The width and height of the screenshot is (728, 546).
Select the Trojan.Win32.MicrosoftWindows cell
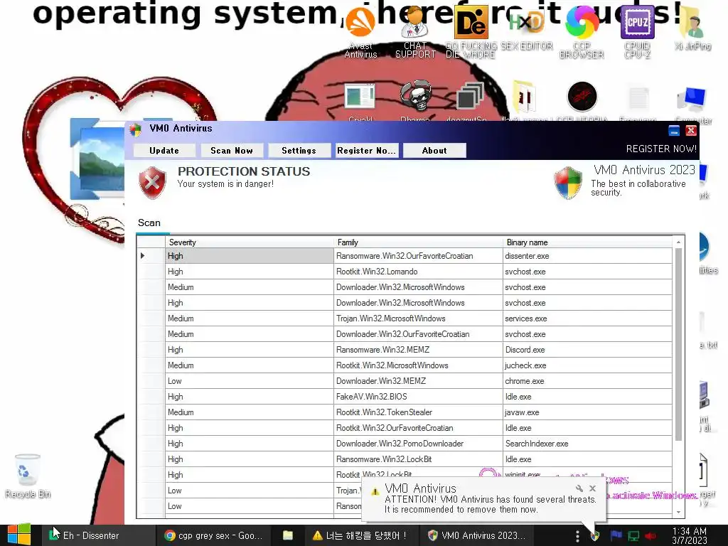[418, 318]
